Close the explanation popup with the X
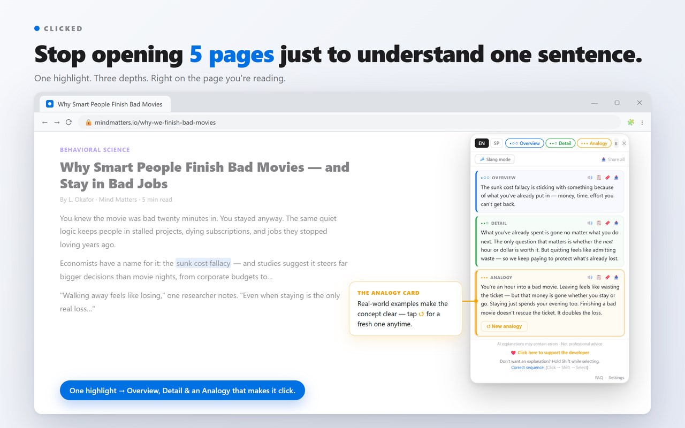This screenshot has width=685, height=428. click(624, 143)
